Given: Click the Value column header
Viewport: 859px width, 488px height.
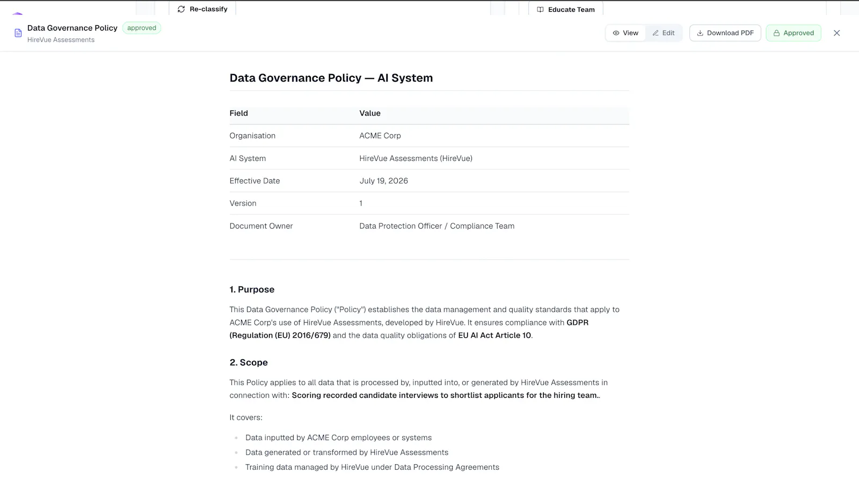Looking at the screenshot, I should click(x=370, y=113).
